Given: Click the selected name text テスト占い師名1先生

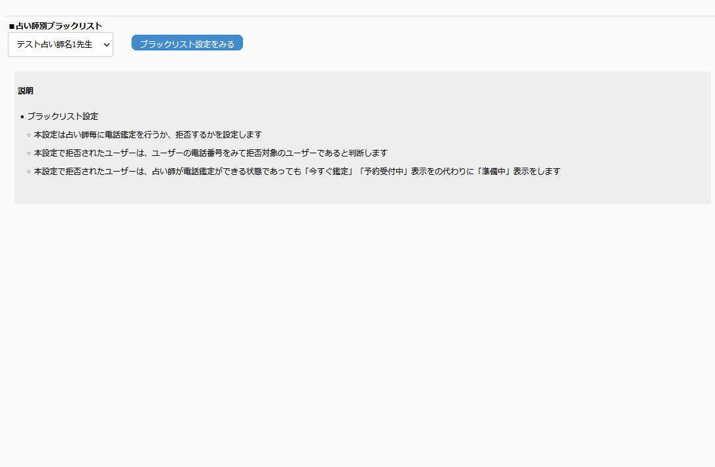Looking at the screenshot, I should [x=54, y=45].
